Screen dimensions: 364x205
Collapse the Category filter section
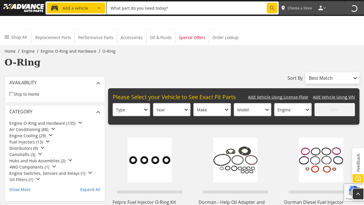point(98,112)
